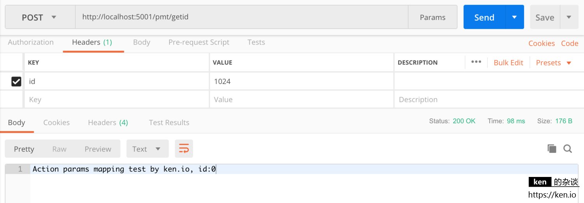The height and width of the screenshot is (203, 584).
Task: Search within the response body
Action: (568, 149)
